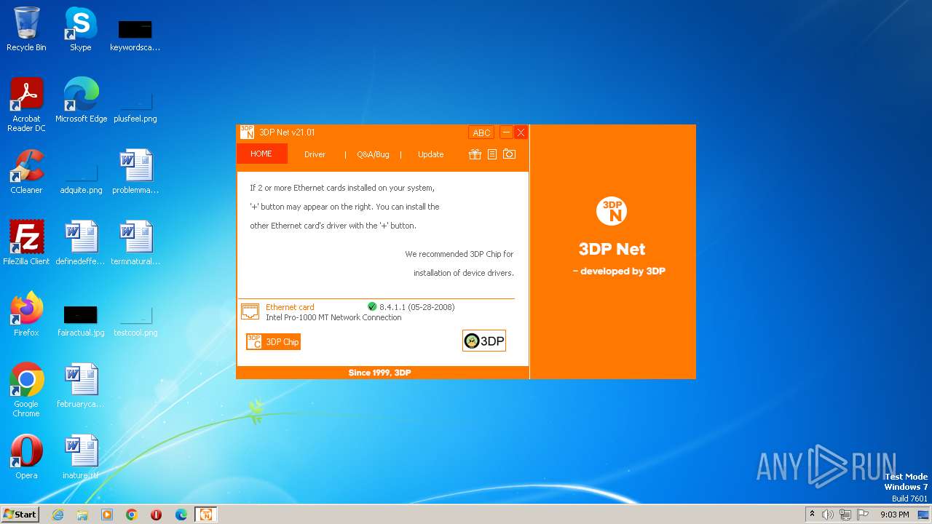This screenshot has height=524, width=932.
Task: Click 3DP Net taskbar button
Action: 206,515
